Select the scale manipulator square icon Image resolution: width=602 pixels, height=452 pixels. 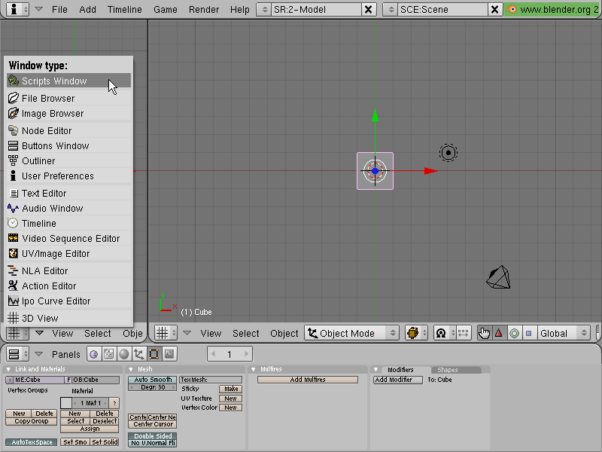(x=529, y=333)
